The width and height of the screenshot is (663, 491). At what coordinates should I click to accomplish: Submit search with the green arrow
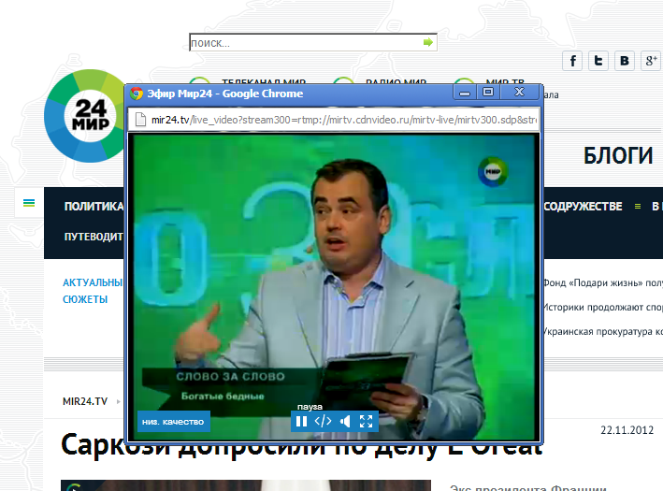428,42
